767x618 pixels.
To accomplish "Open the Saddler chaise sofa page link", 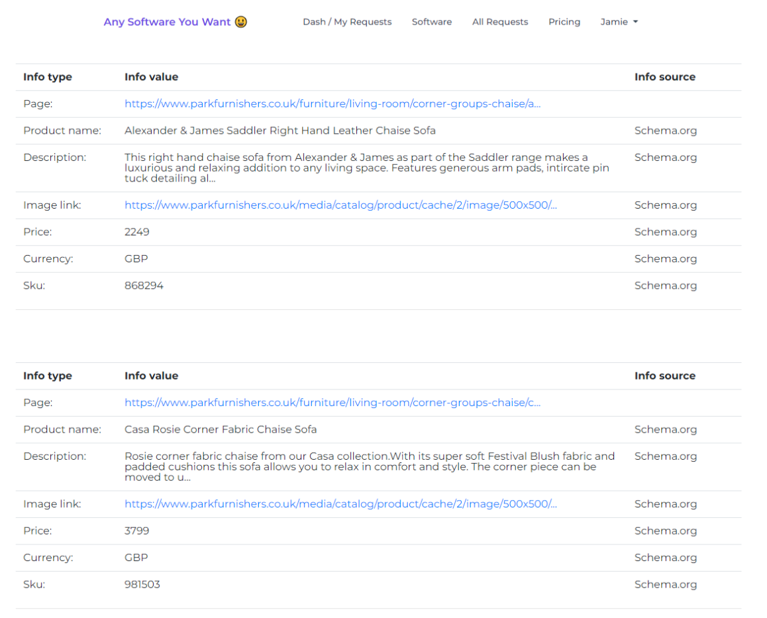I will coord(332,104).
